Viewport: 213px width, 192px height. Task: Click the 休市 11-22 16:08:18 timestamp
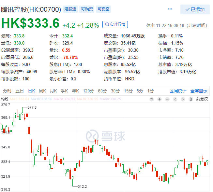click(x=176, y=25)
